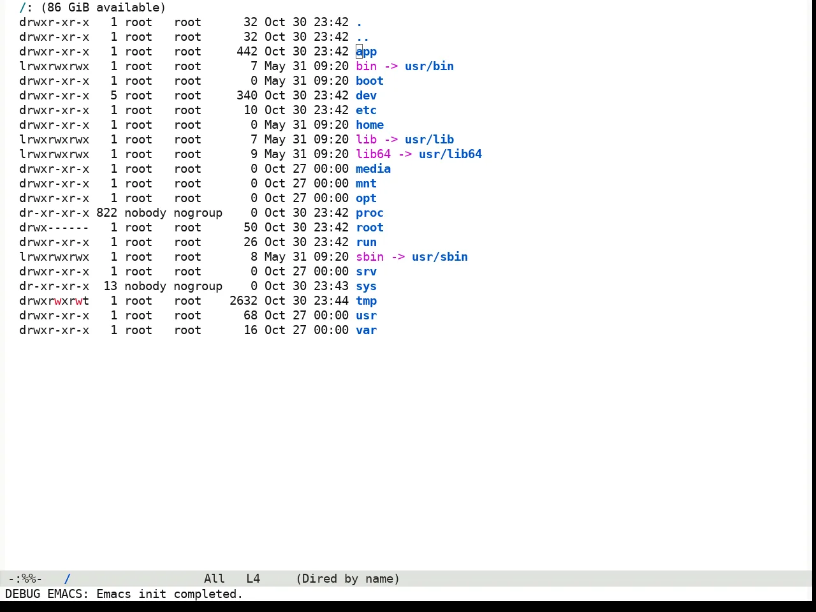Open the root directory entry
This screenshot has height=612, width=816.
pyautogui.click(x=370, y=228)
